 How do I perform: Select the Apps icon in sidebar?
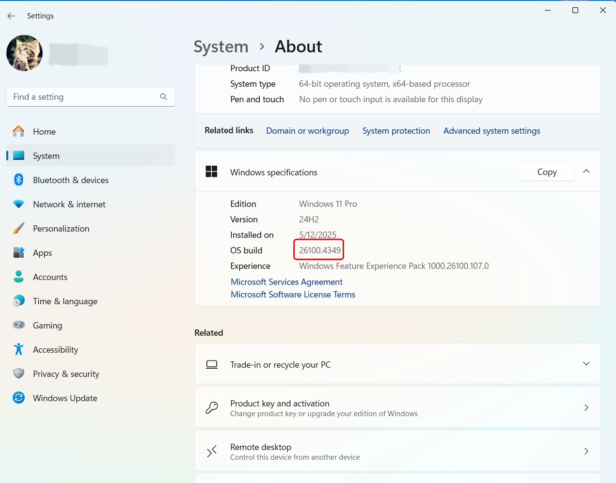18,252
